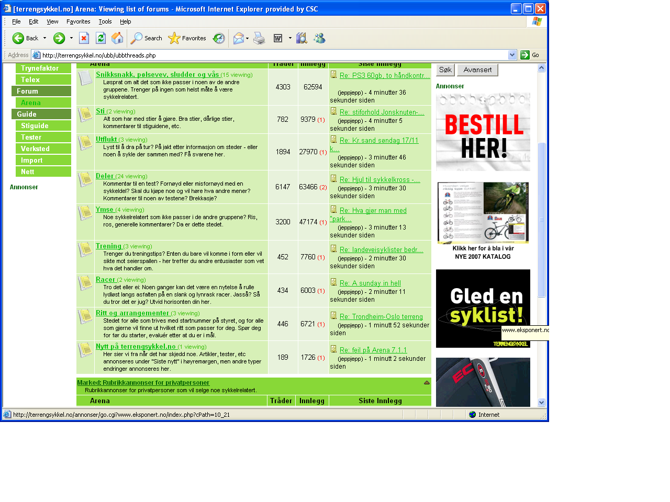Screen dimensions: 670x502
Task: Open the Mail toolbar icon
Action: (x=239, y=38)
